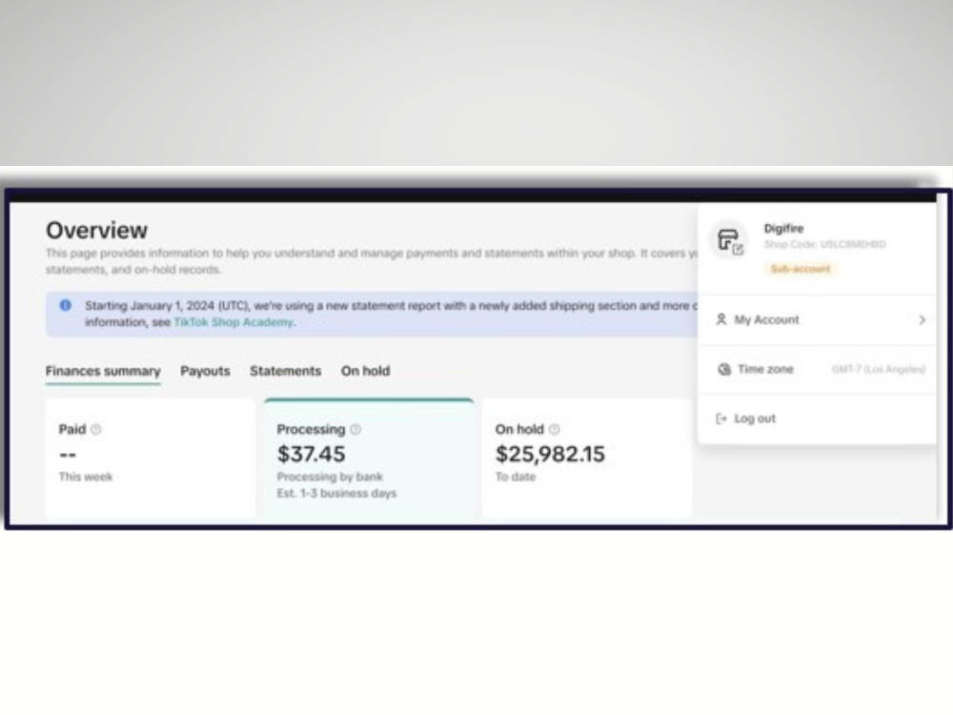Click the Shop Code text
Viewport: 953px width, 715px height.
824,244
